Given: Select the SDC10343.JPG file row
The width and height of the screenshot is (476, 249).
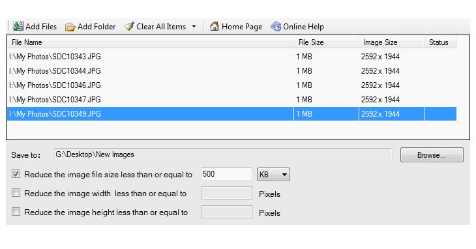Looking at the screenshot, I should 231,57.
